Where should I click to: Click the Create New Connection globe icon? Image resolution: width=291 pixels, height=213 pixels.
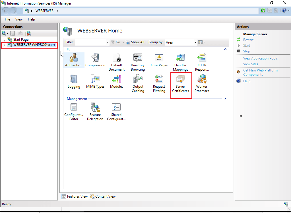[x=4, y=33]
